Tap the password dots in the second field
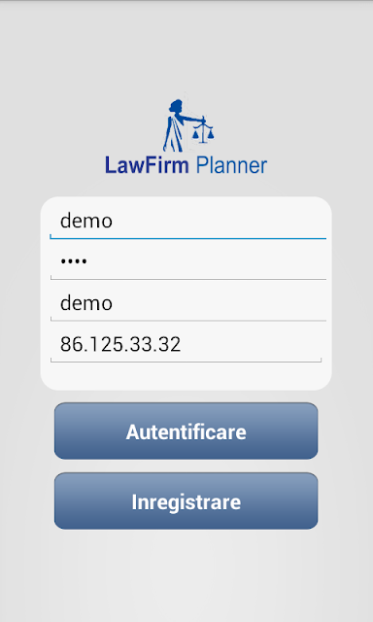The width and height of the screenshot is (373, 622). [74, 261]
